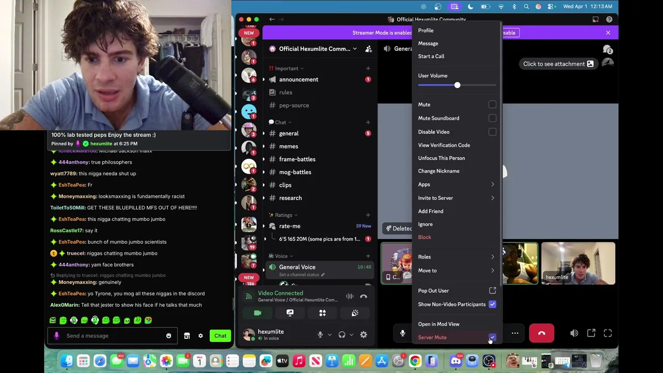Click the noise suppression waveform icon
Image resolution: width=663 pixels, height=373 pixels.
(x=350, y=296)
